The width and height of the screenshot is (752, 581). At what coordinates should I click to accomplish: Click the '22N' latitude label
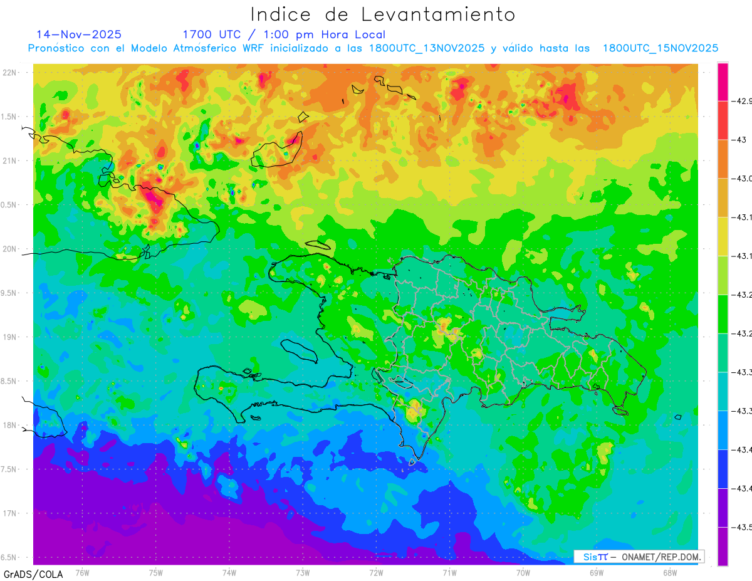pyautogui.click(x=11, y=72)
